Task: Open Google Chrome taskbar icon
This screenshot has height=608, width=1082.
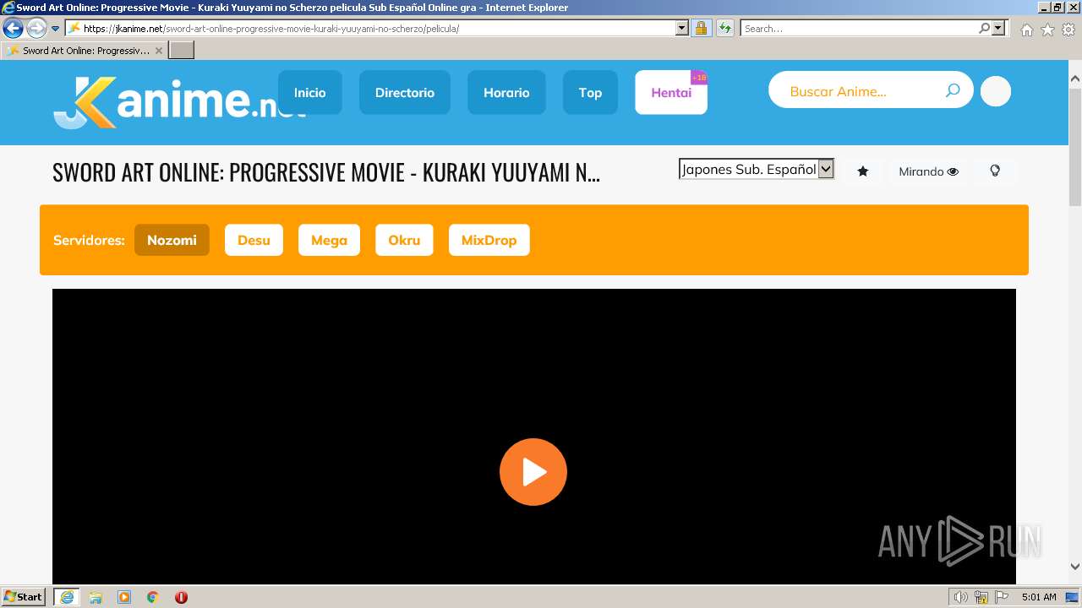Action: pos(153,597)
